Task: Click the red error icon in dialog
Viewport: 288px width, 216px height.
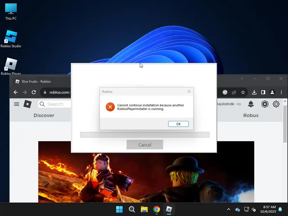Action: 110,107
